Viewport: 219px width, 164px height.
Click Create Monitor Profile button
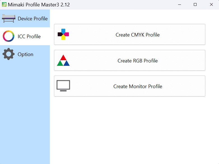pos(130,86)
